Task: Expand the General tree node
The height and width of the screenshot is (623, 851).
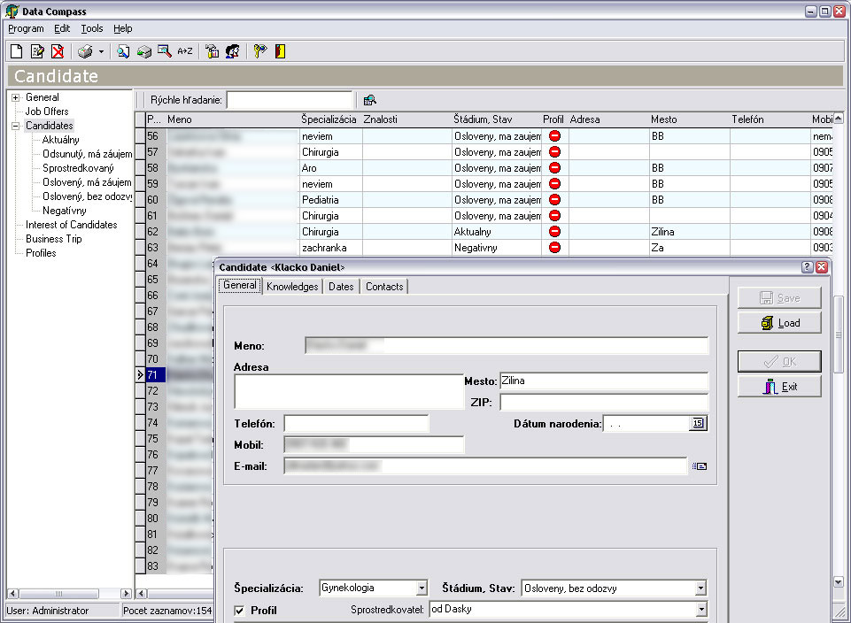Action: (15, 97)
